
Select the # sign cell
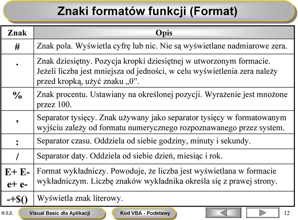coord(17,46)
